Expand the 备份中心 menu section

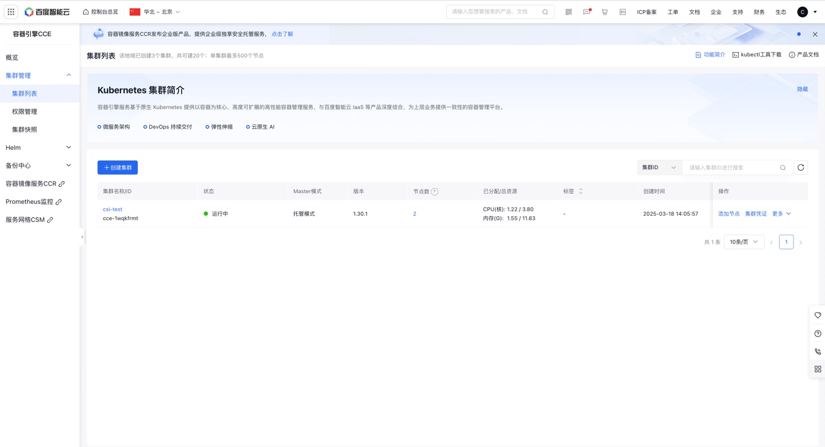[x=69, y=166]
